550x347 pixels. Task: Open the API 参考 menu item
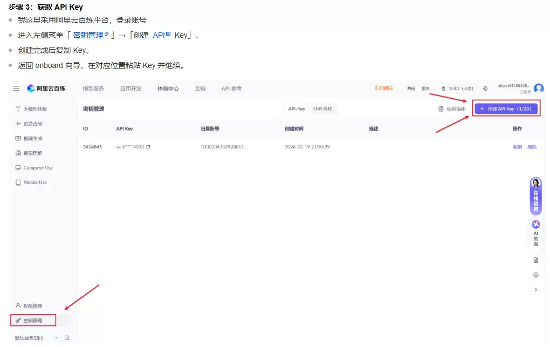click(231, 89)
